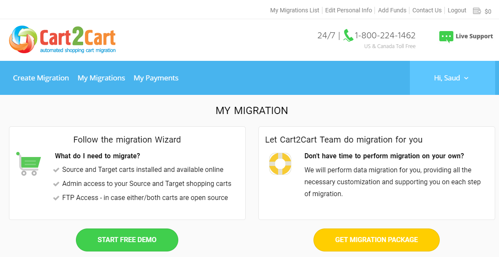Screen dimensions: 499x257
Task: Open Edit Personal Info link
Action: (x=348, y=11)
